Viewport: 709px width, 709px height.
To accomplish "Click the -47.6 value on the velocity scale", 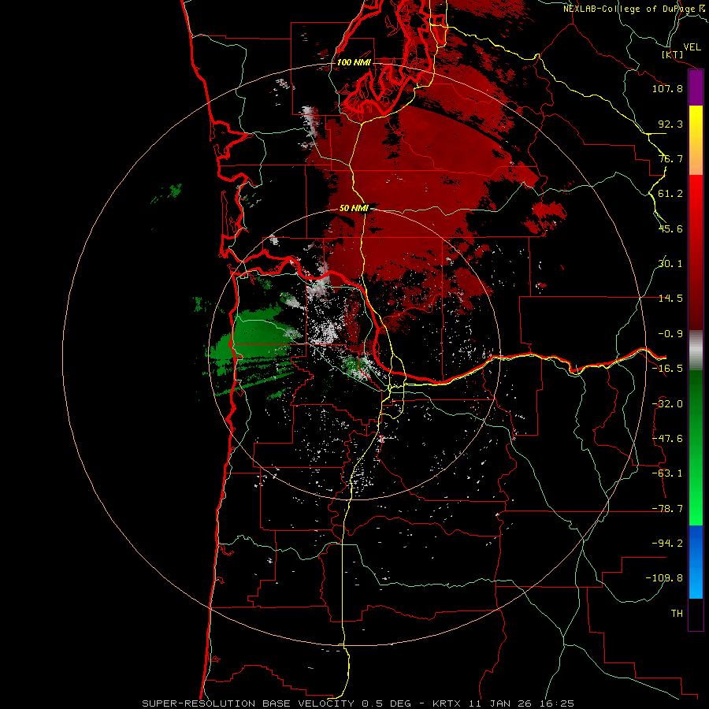I will point(667,439).
